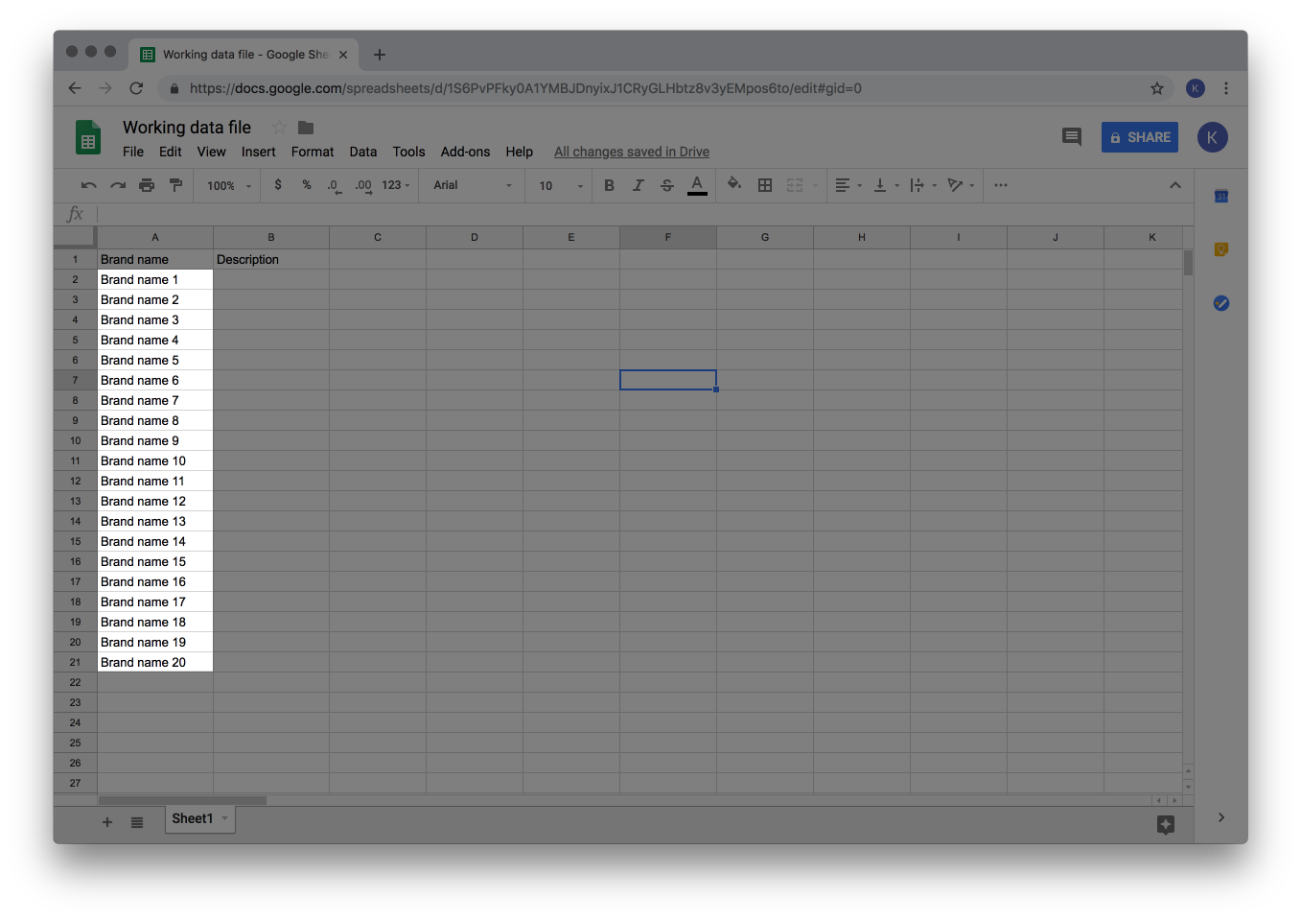This screenshot has height=920, width=1301.
Task: Open the all sheets list icon
Action: click(137, 822)
